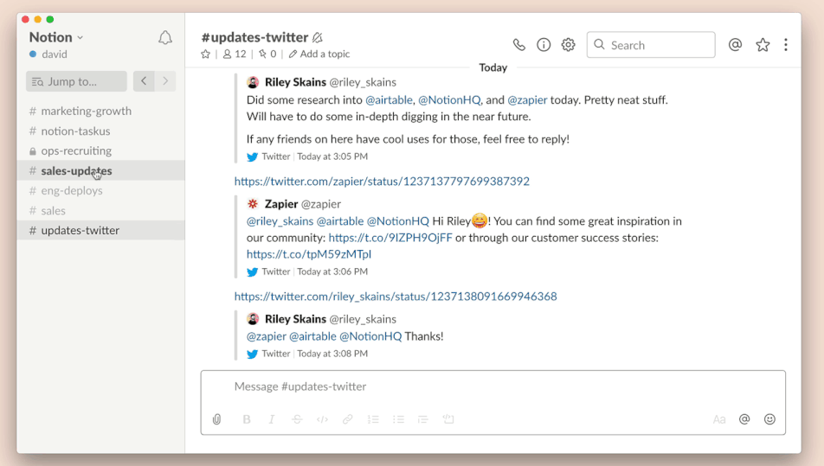The width and height of the screenshot is (824, 466).
Task: Toggle muted channel icon beside title
Action: [x=317, y=38]
